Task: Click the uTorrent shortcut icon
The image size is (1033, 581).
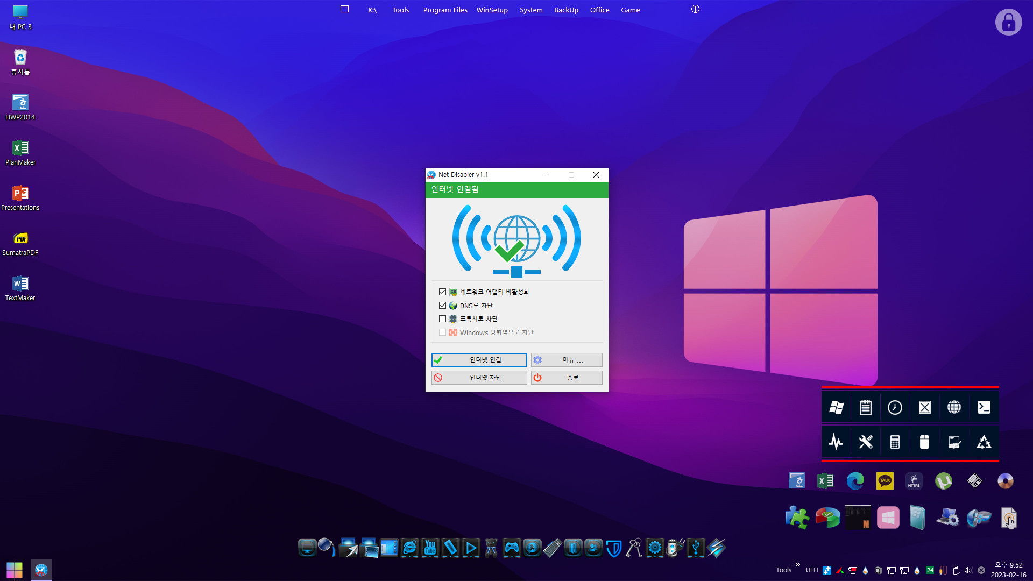Action: (943, 480)
